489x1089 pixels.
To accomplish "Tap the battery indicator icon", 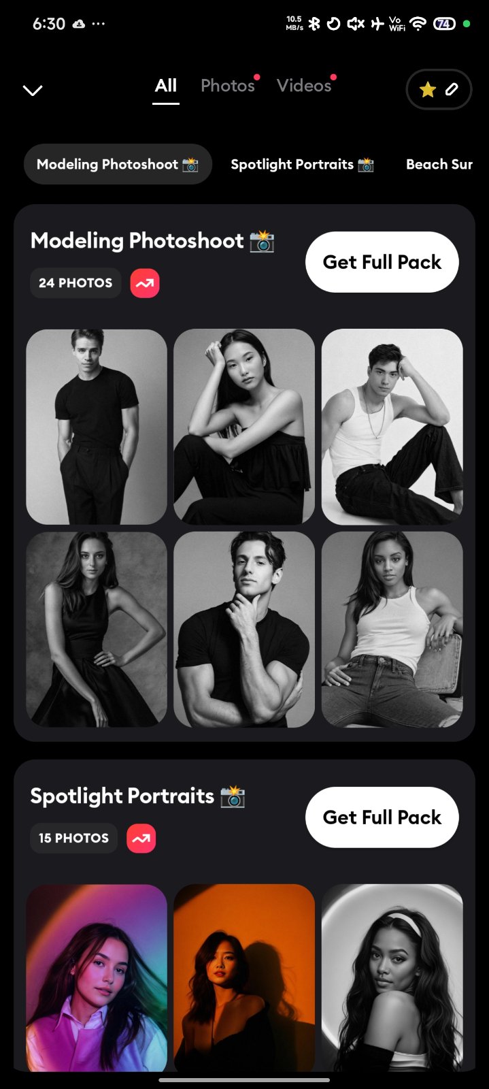I will [443, 24].
